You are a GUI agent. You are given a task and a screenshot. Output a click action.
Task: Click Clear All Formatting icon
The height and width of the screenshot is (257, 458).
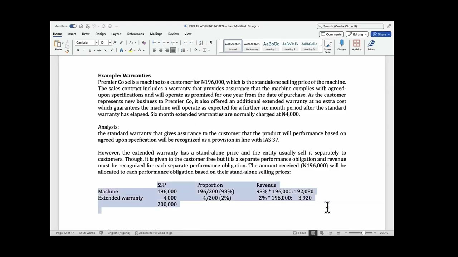[143, 42]
